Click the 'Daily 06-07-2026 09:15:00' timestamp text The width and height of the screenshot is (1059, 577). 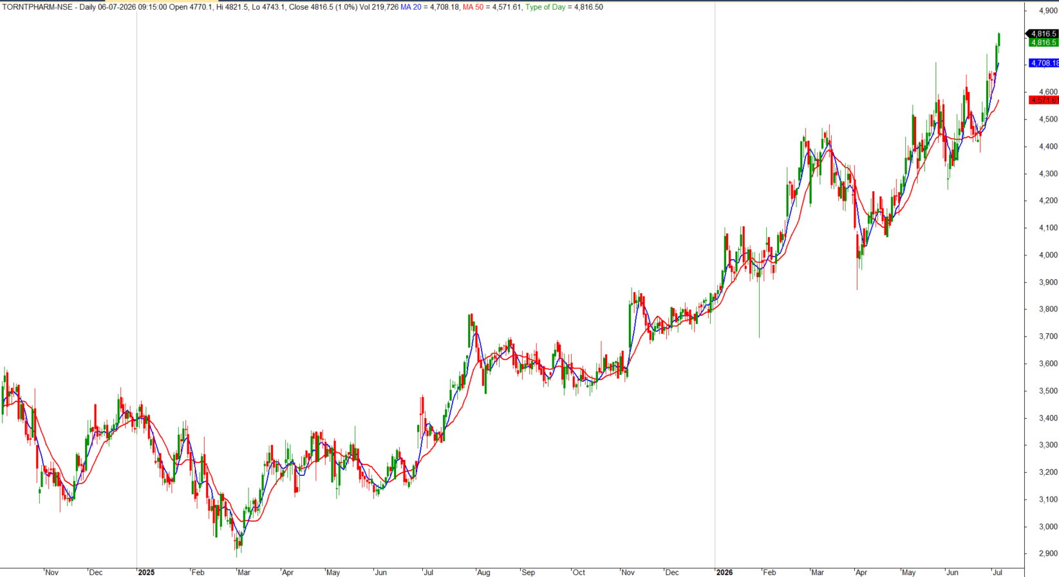(123, 7)
